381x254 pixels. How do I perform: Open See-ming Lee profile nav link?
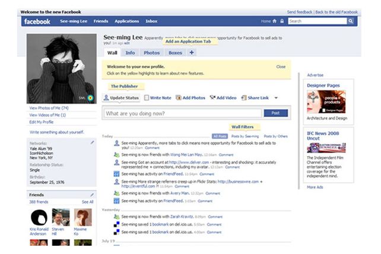coord(74,21)
